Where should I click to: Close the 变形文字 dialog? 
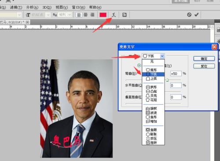[x=214, y=47]
